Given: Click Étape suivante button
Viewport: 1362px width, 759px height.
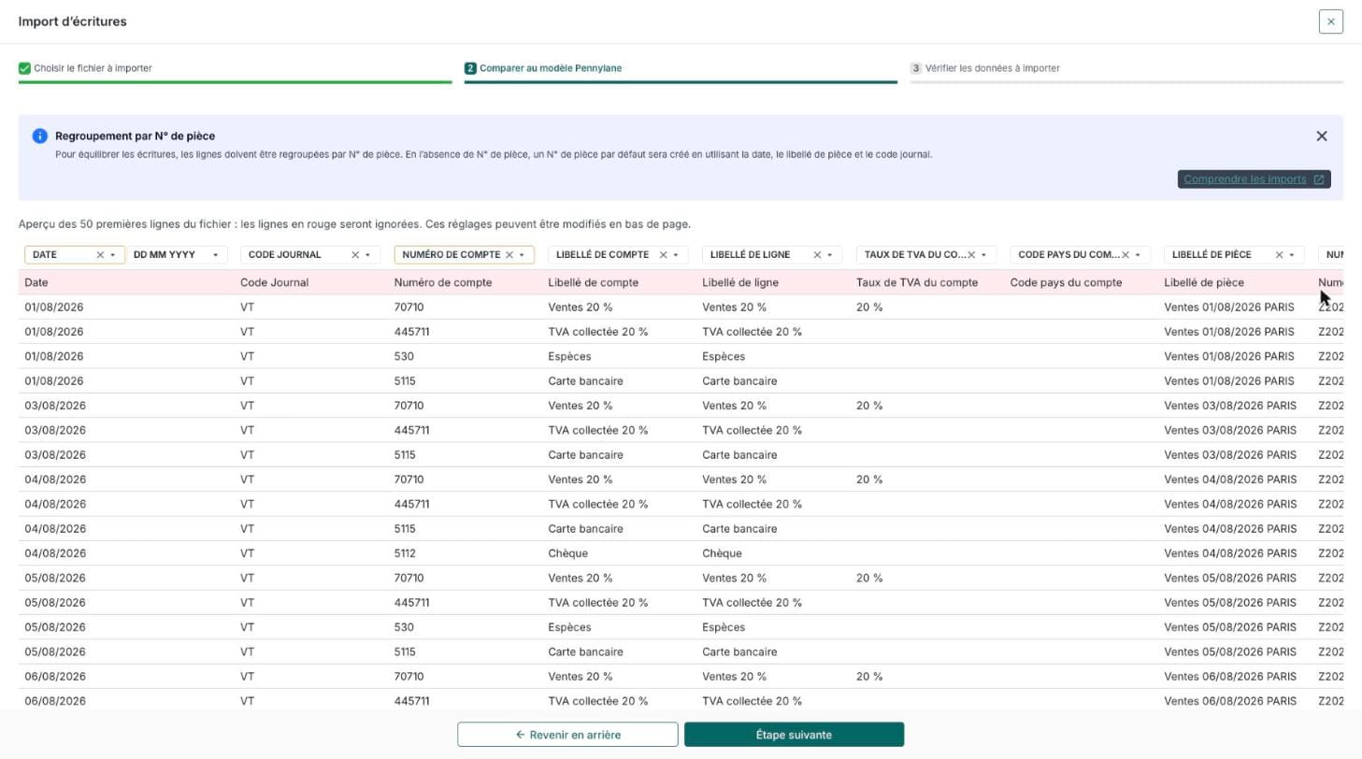Looking at the screenshot, I should [794, 735].
